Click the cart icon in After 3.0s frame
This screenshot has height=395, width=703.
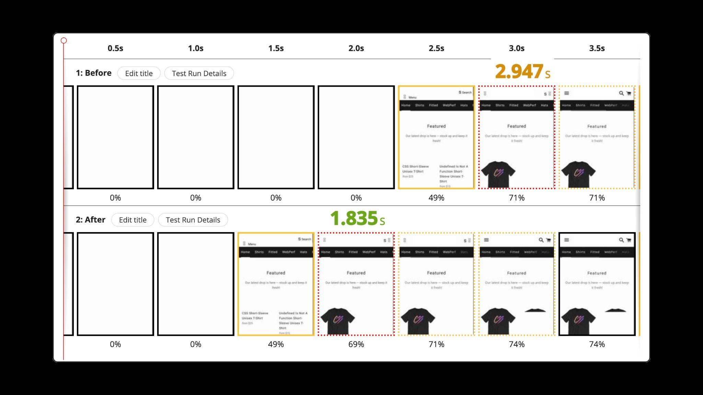pos(548,240)
